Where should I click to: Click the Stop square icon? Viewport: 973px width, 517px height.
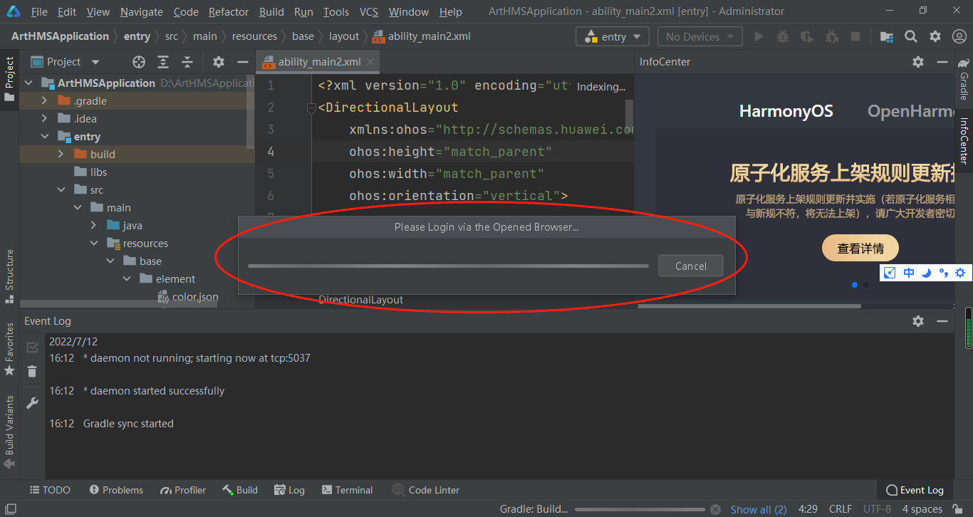[x=855, y=36]
